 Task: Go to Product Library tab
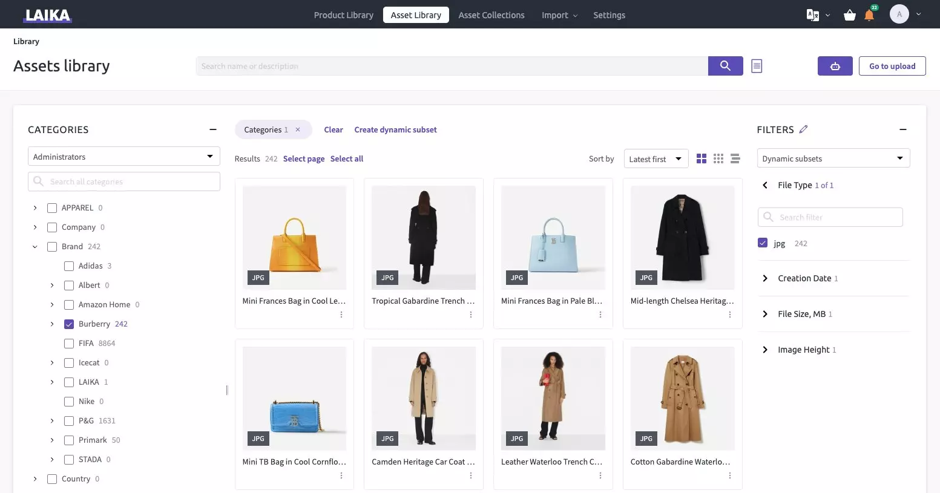click(x=344, y=15)
